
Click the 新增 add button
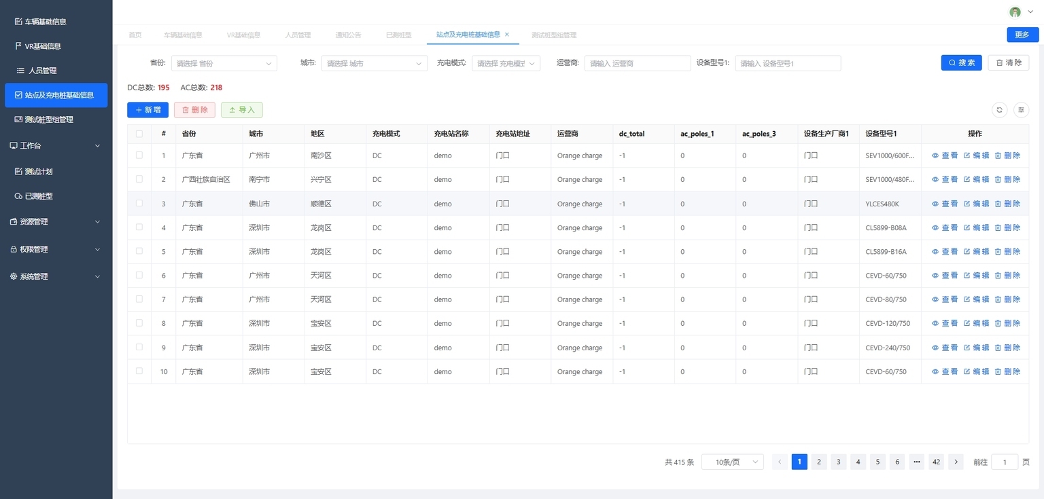click(x=147, y=110)
